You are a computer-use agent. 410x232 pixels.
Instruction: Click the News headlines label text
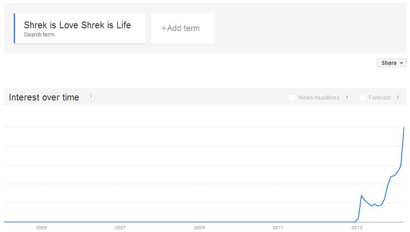pos(319,98)
